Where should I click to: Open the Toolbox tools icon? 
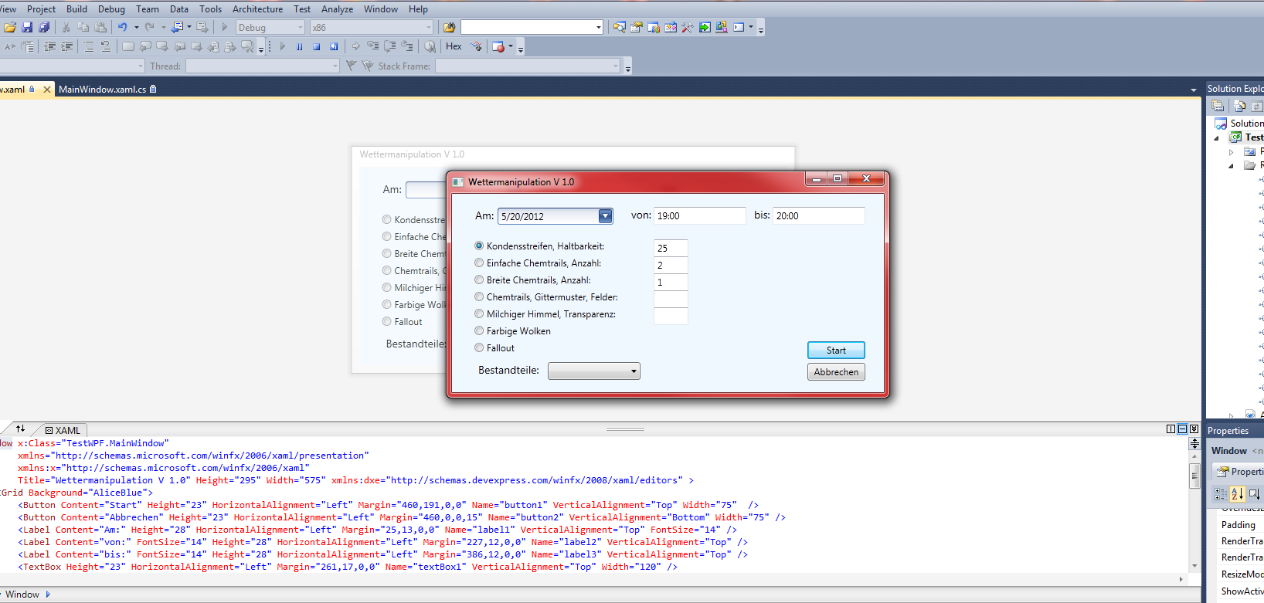coord(688,27)
